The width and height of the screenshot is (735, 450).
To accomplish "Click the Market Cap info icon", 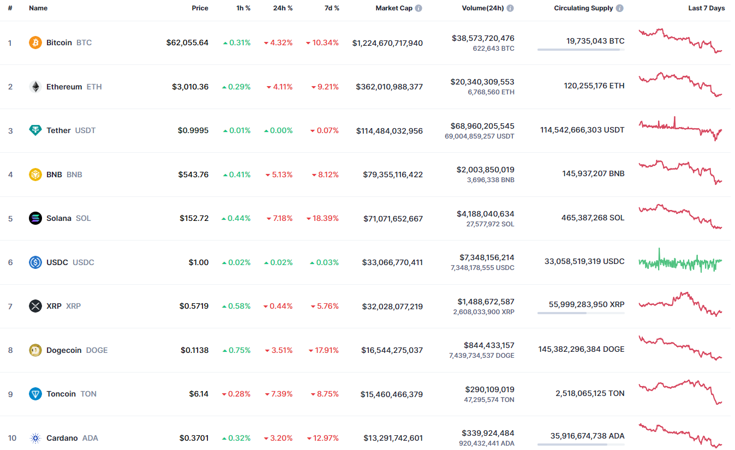I will pos(419,8).
